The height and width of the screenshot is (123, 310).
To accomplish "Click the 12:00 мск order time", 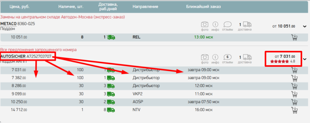I will tap(204, 86).
